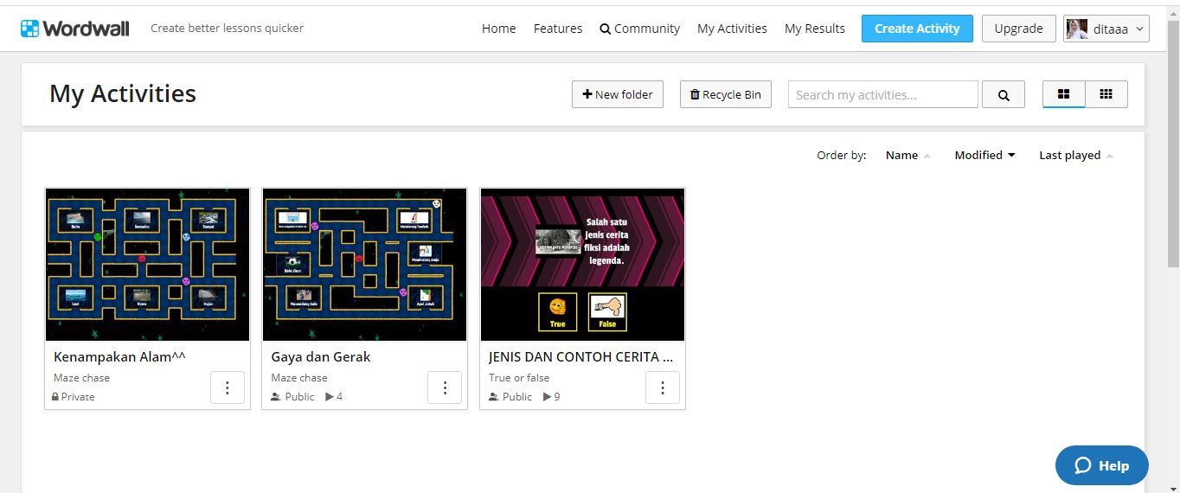Viewport: 1180px width, 493px height.
Task: Open the Recycle Bin
Action: point(725,95)
